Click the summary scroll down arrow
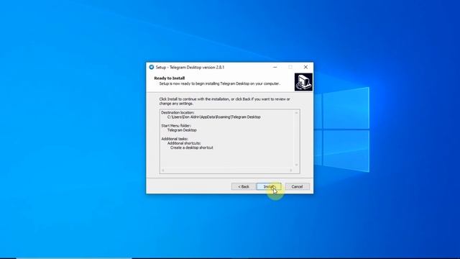 coord(296,165)
